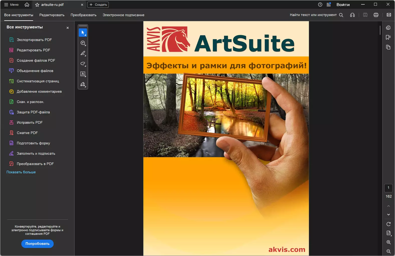Go to the Home screen icon
395x256 pixels.
coord(27,5)
